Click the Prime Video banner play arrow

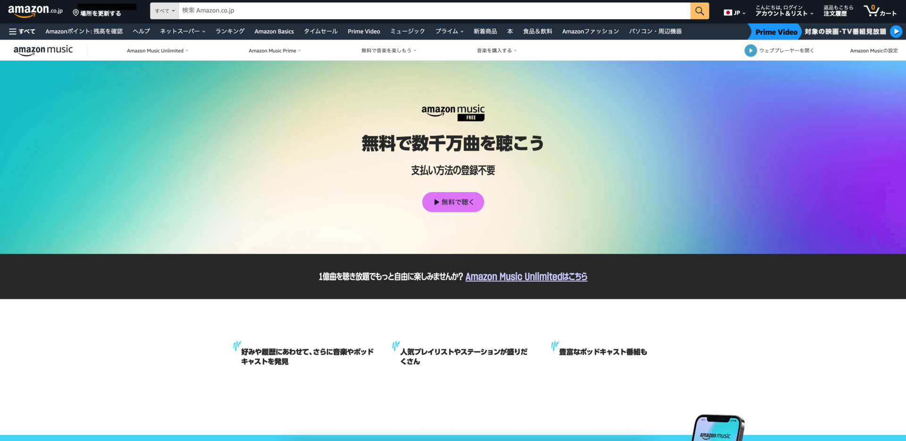[x=896, y=32]
